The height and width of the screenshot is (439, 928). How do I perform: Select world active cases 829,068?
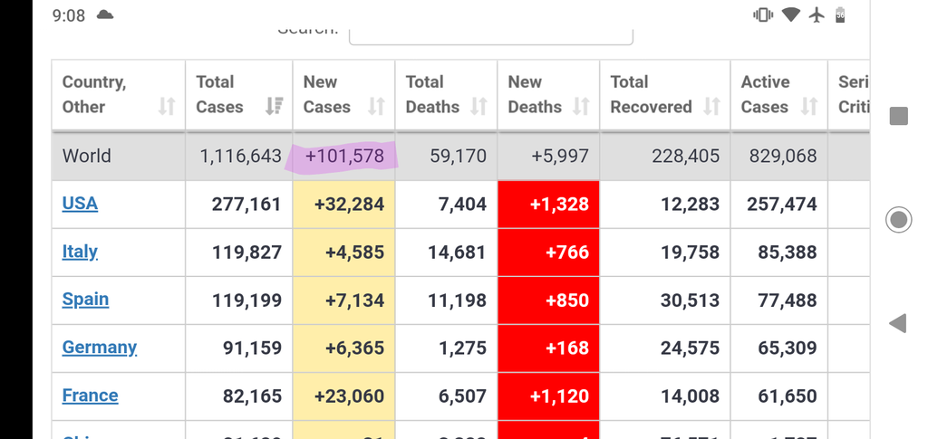pos(783,156)
